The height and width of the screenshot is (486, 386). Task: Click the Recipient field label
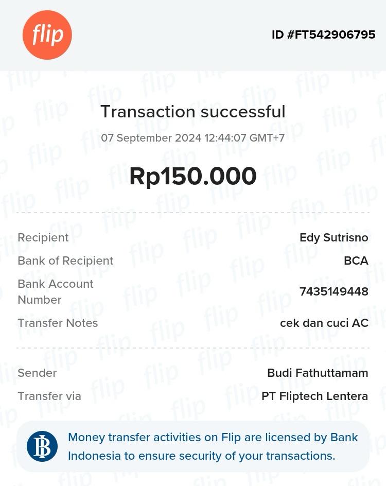(43, 237)
